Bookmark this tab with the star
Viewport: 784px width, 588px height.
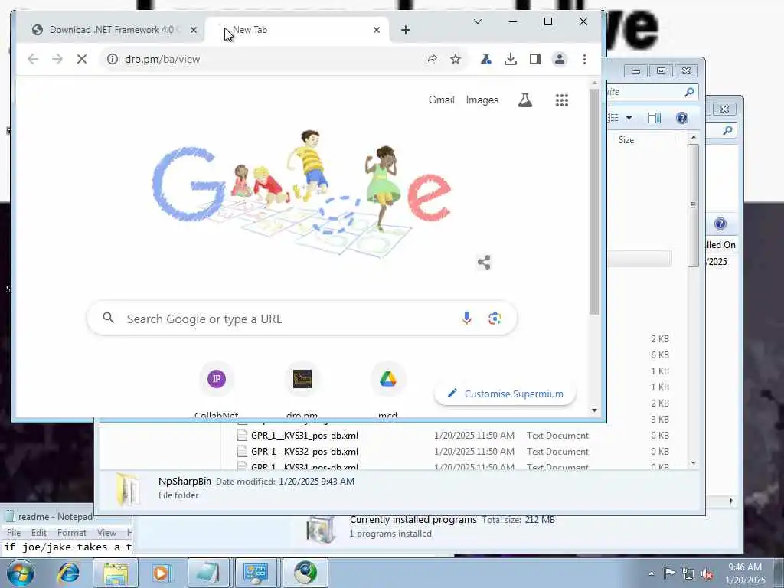456,59
